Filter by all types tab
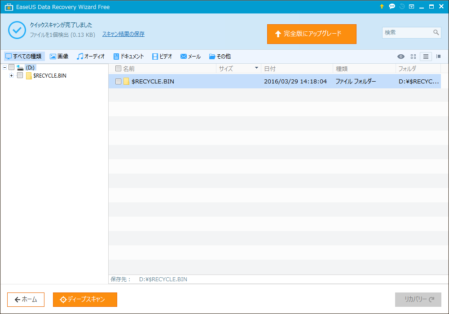The height and width of the screenshot is (314, 449). (x=24, y=57)
